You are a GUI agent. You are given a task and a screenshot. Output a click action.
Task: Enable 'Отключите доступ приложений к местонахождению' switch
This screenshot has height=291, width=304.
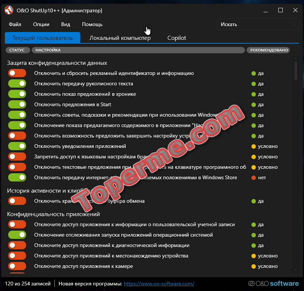[x=17, y=256]
